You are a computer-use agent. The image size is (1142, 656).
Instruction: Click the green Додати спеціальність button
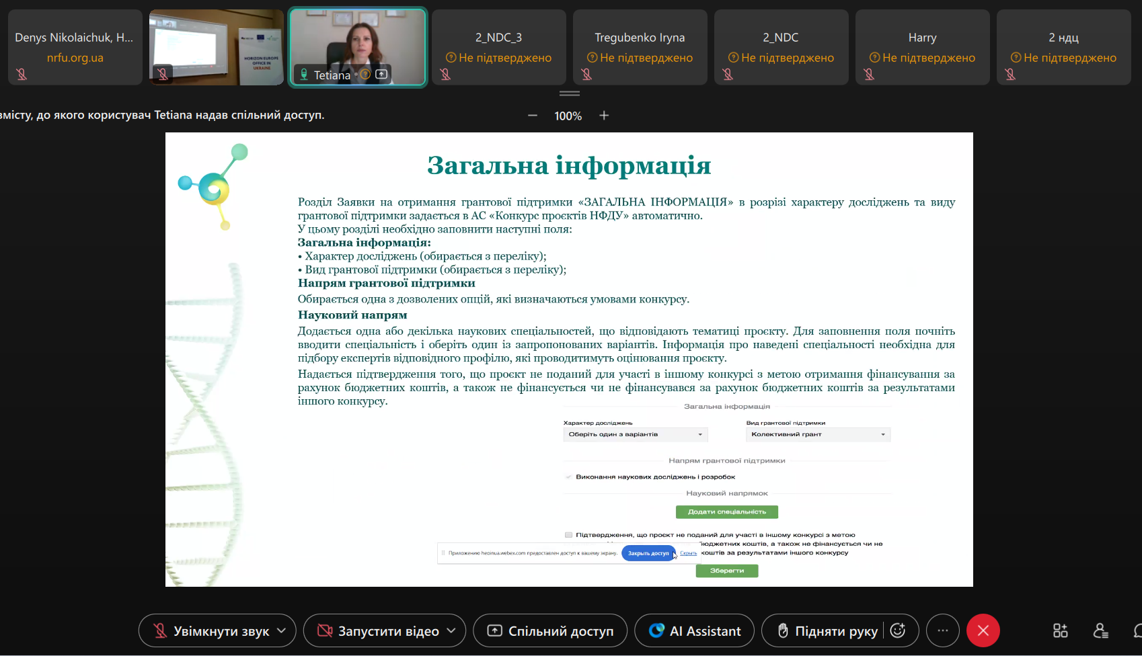click(x=726, y=512)
